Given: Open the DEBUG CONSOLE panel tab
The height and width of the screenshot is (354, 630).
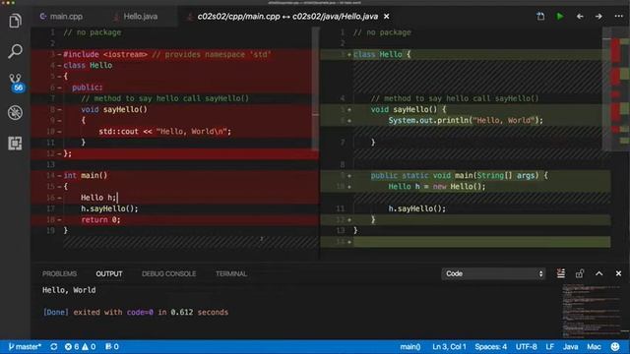Looking at the screenshot, I should coord(168,273).
